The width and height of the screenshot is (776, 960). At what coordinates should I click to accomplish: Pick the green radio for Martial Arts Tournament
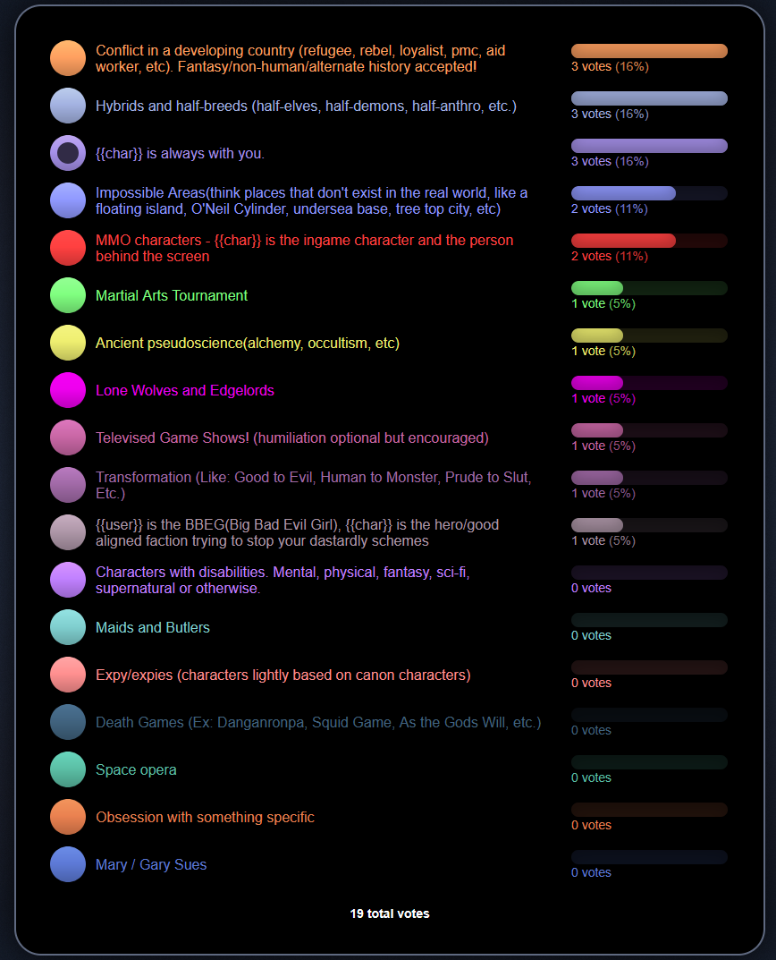pyautogui.click(x=68, y=295)
